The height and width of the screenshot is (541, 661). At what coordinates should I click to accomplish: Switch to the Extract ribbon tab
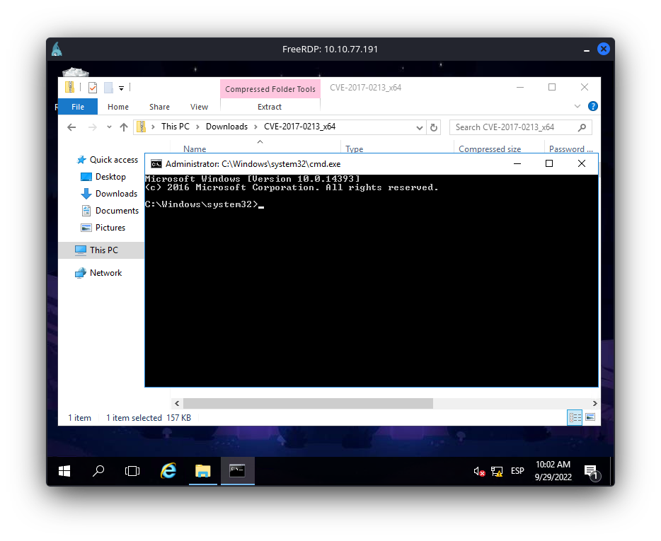click(270, 107)
